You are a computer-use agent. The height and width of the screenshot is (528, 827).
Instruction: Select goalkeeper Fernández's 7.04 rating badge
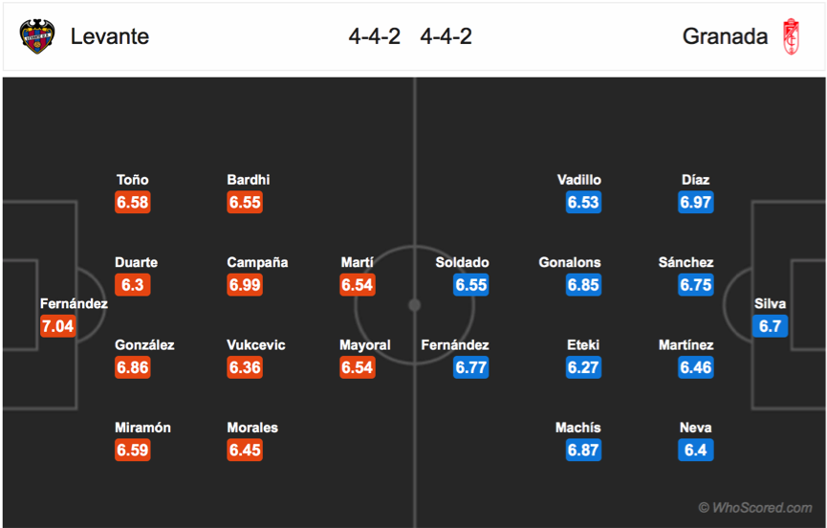click(x=58, y=326)
